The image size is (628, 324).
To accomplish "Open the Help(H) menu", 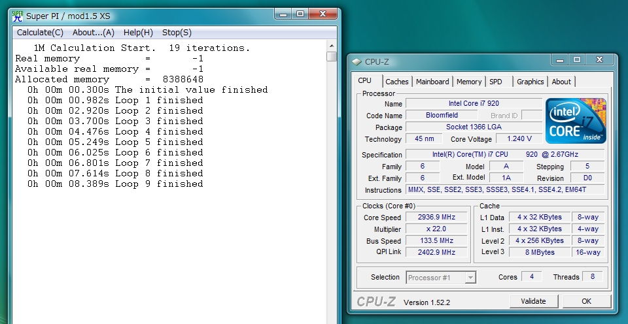I will pos(138,32).
